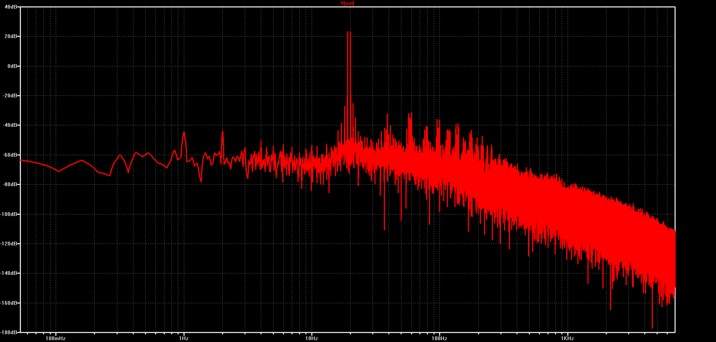
Task: Click the 10Hz frequency axis label
Action: [312, 338]
